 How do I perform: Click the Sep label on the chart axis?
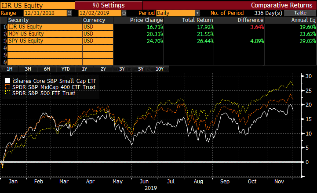[x=225, y=182]
